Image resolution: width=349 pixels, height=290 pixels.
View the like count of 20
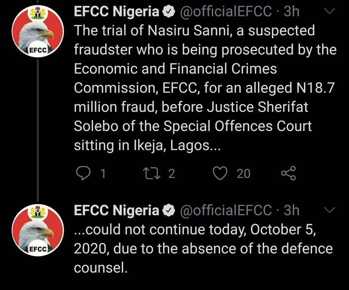(243, 174)
